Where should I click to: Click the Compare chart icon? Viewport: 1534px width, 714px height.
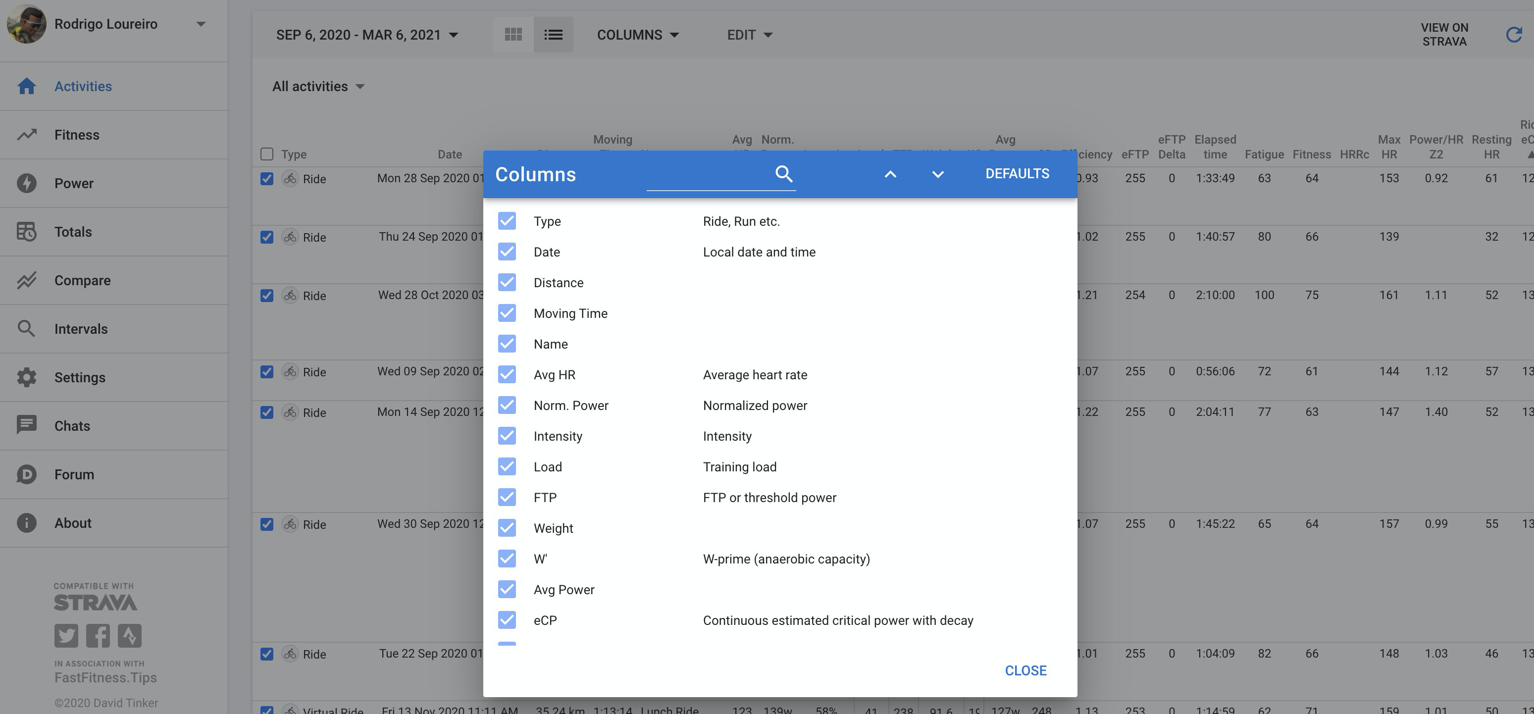27,280
